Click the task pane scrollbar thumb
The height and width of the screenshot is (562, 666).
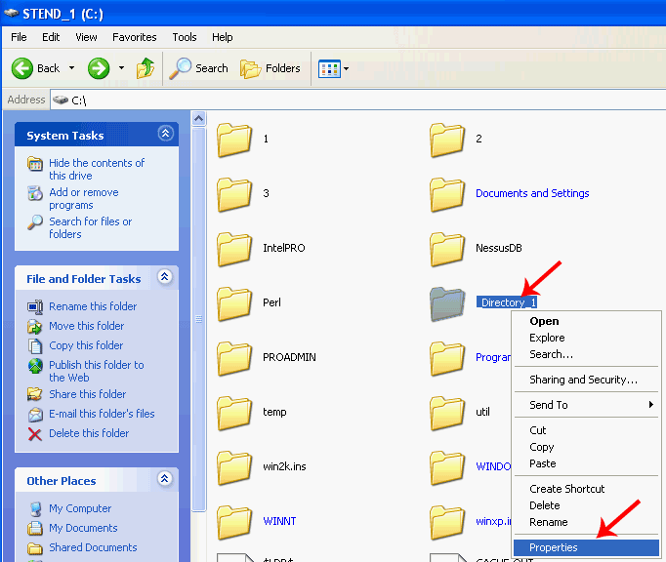[199, 319]
